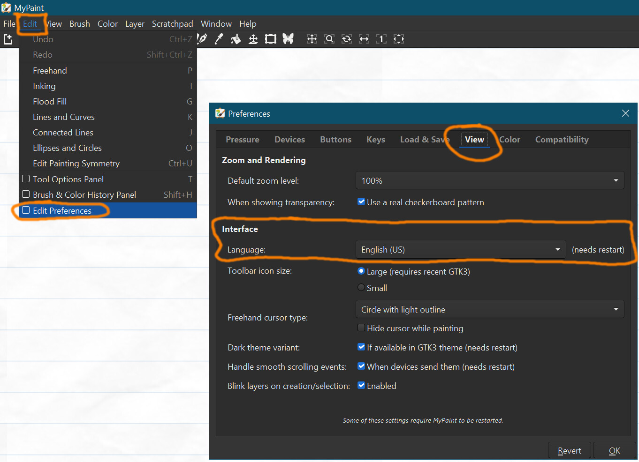This screenshot has width=639, height=462.
Task: Open the Help menu
Action: click(248, 23)
